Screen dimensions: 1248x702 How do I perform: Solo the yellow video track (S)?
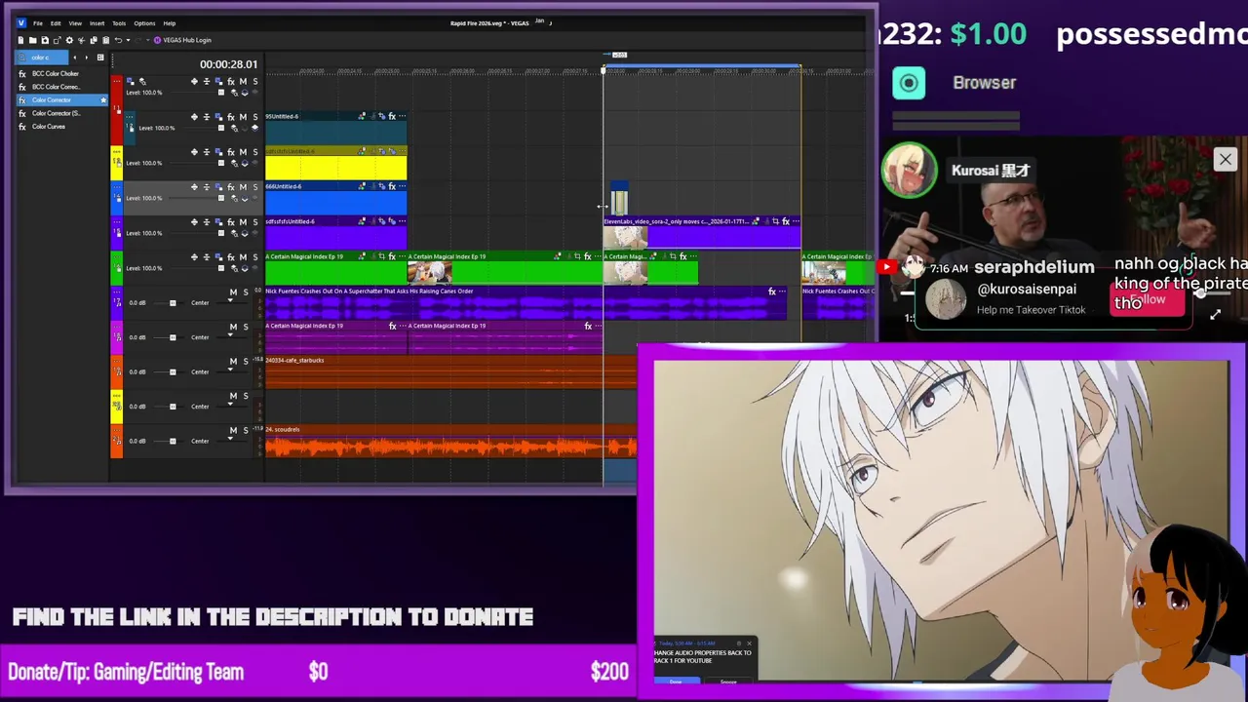pos(255,151)
